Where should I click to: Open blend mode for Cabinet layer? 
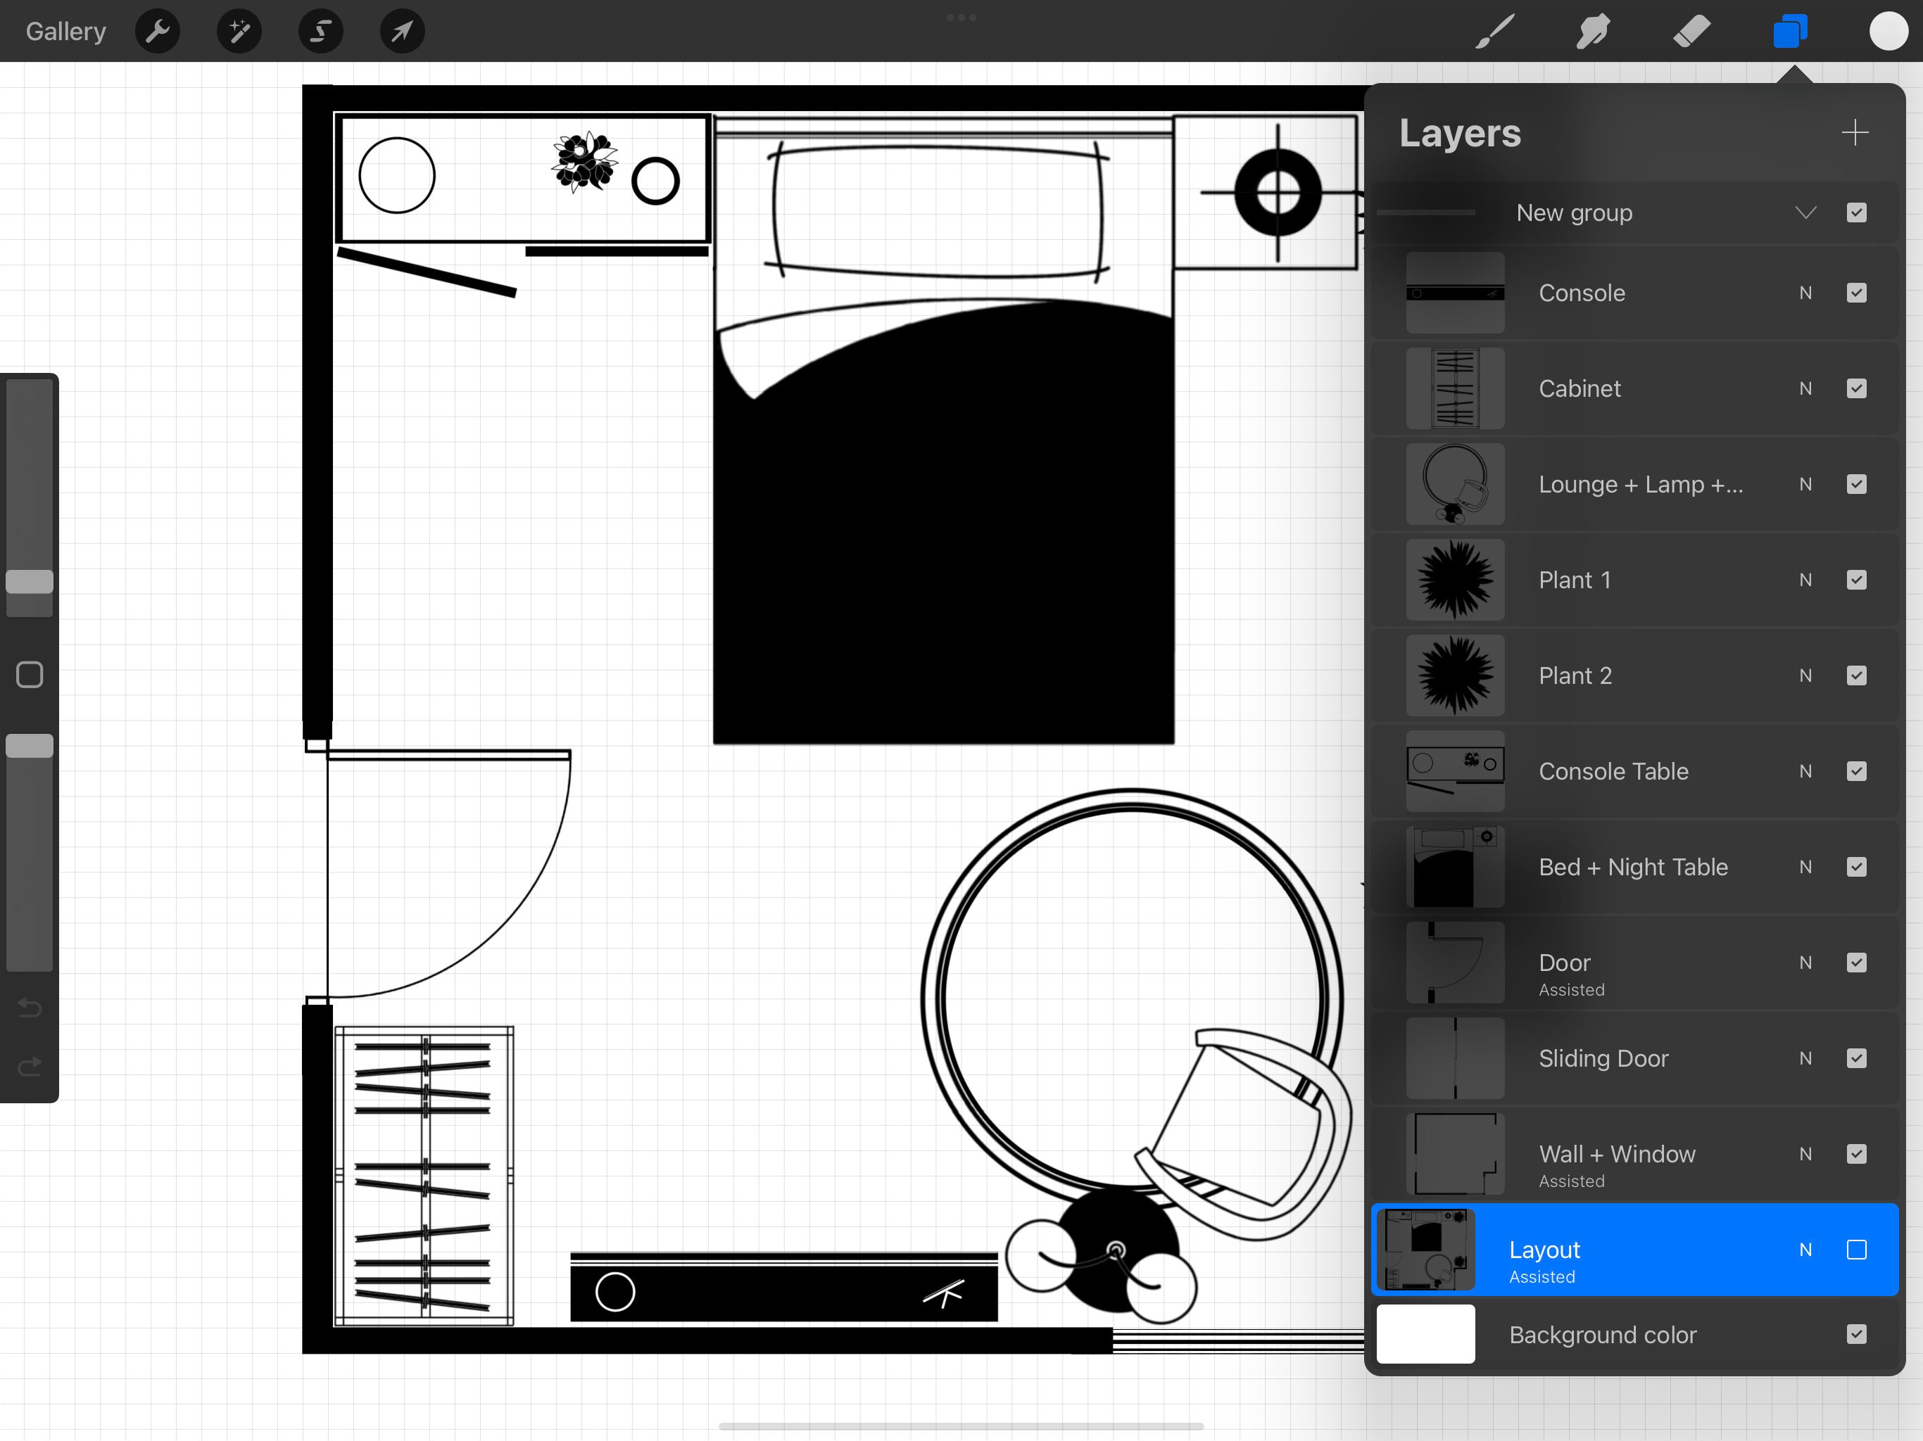1805,388
